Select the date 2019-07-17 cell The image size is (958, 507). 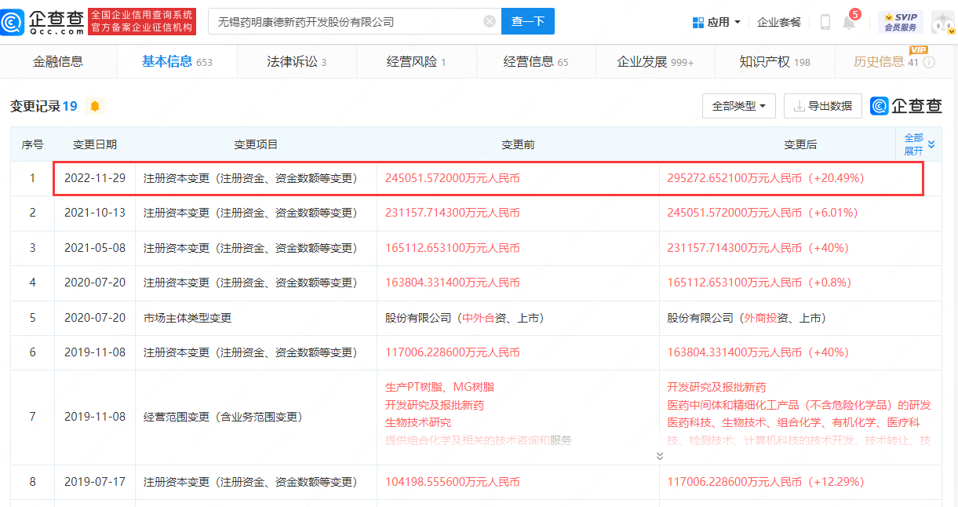click(95, 482)
